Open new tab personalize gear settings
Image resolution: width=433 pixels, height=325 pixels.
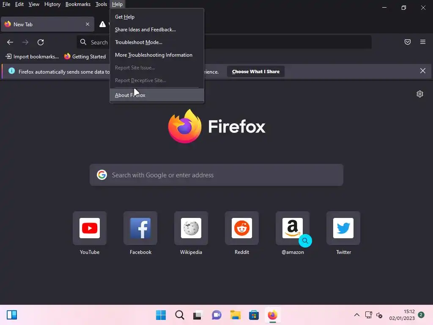[420, 94]
